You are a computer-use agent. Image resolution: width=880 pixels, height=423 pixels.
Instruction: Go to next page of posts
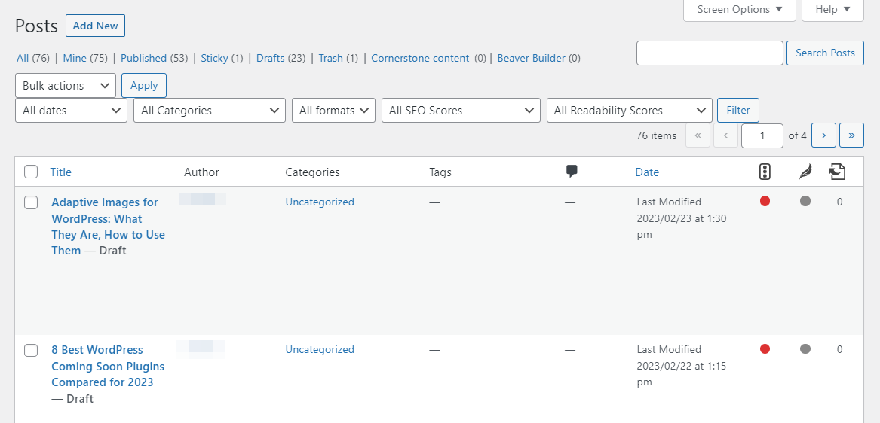823,135
